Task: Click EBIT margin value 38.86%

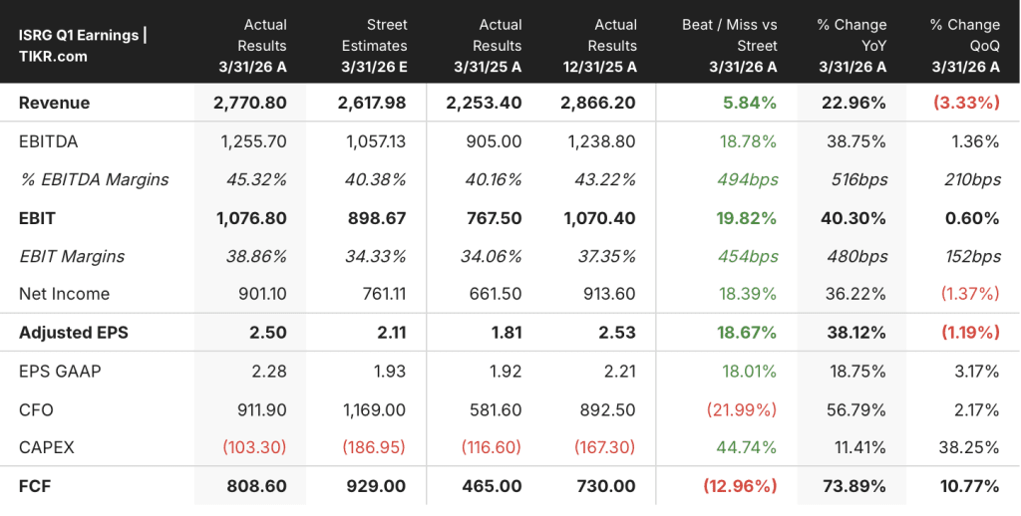Action: [x=256, y=256]
